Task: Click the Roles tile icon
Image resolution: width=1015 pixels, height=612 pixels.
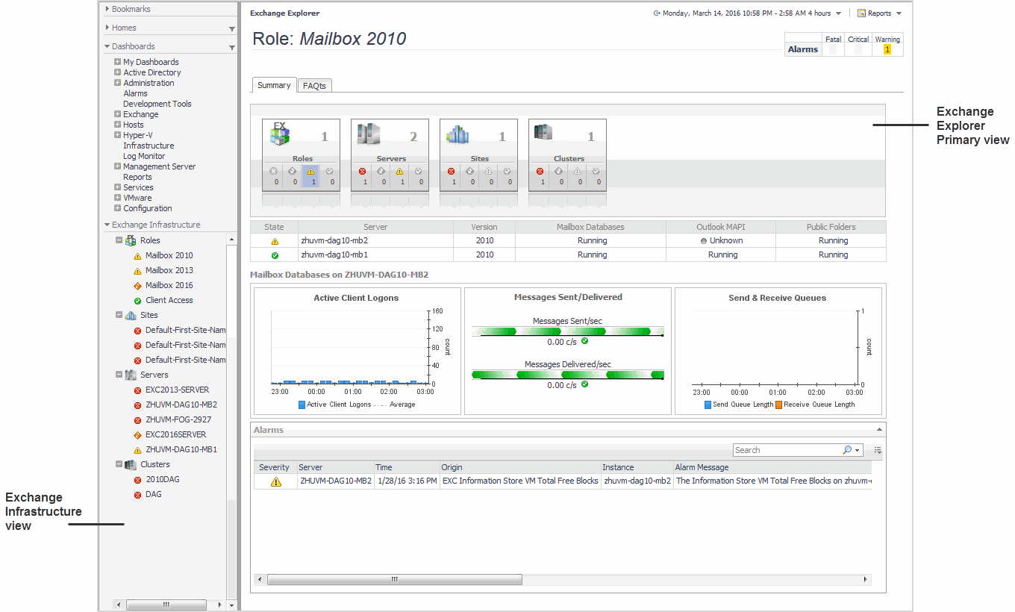Action: point(280,134)
